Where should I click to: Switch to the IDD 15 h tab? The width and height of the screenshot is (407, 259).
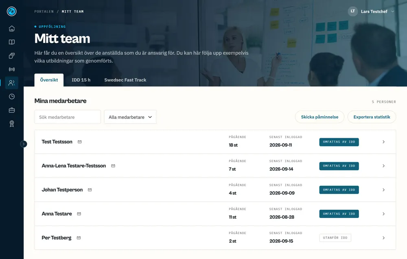[81, 80]
